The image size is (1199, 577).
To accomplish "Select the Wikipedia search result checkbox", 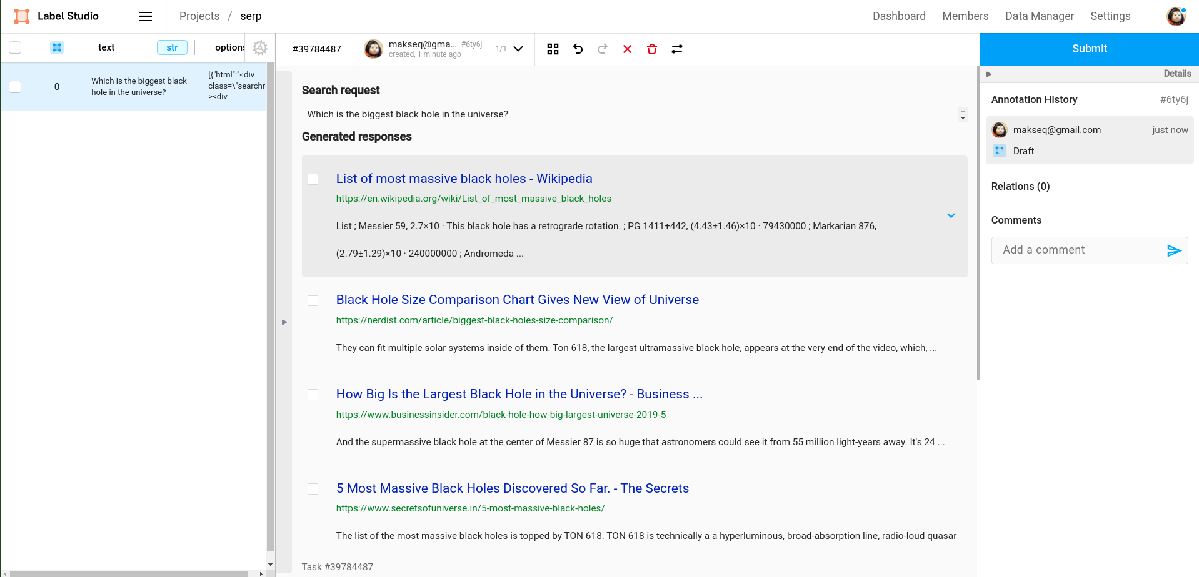I will click(313, 179).
